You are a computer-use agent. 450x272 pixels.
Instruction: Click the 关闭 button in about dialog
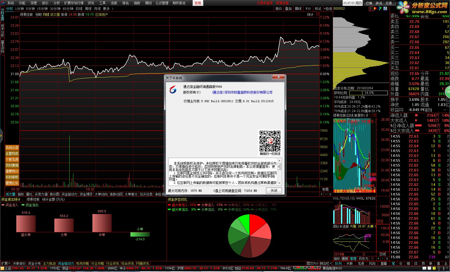274,190
